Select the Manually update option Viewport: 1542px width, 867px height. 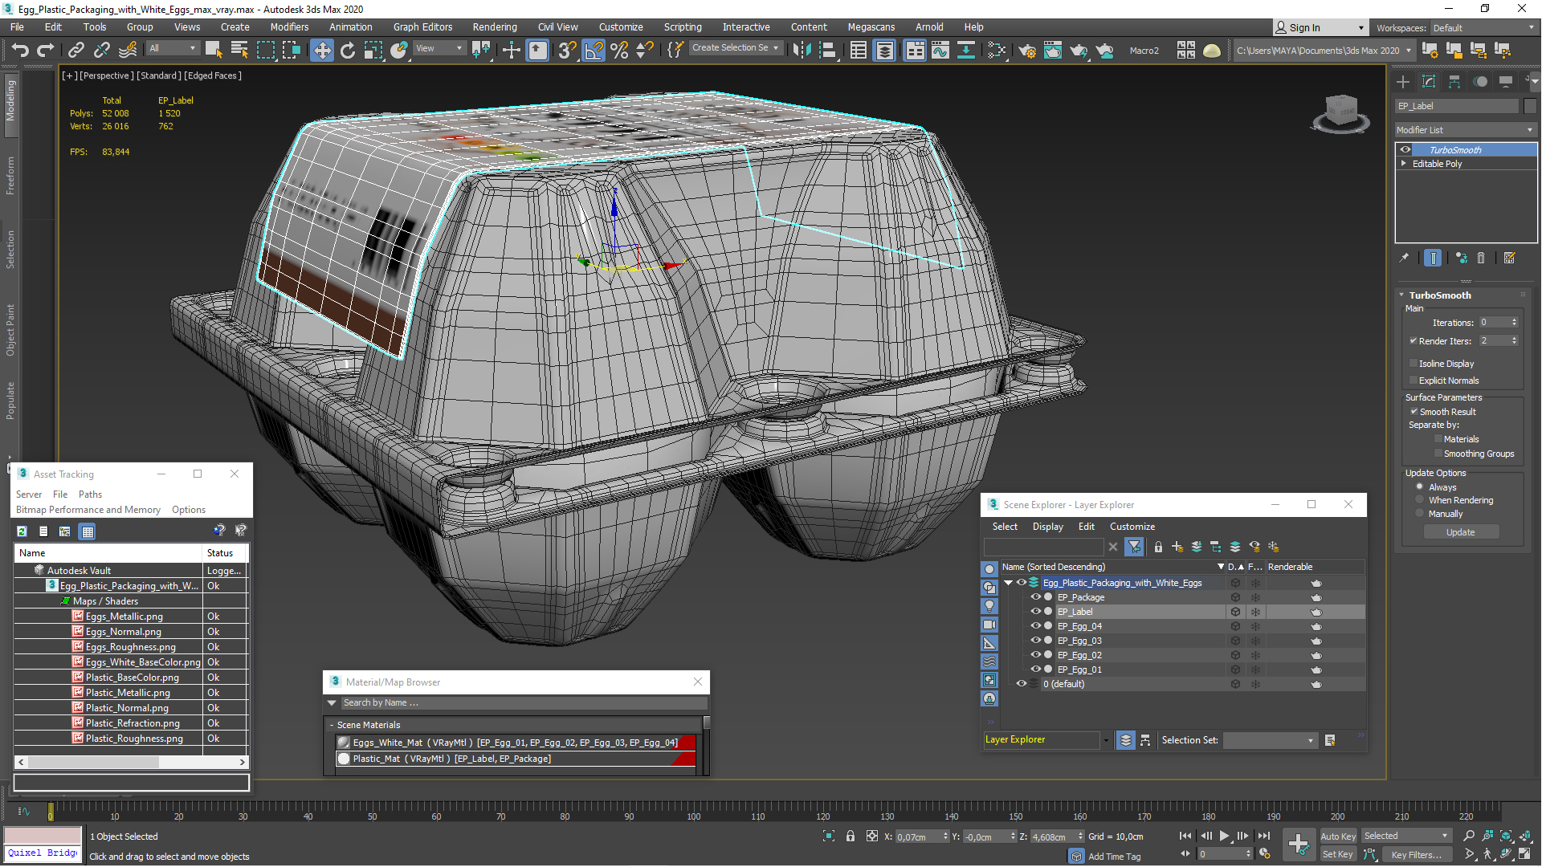point(1420,514)
